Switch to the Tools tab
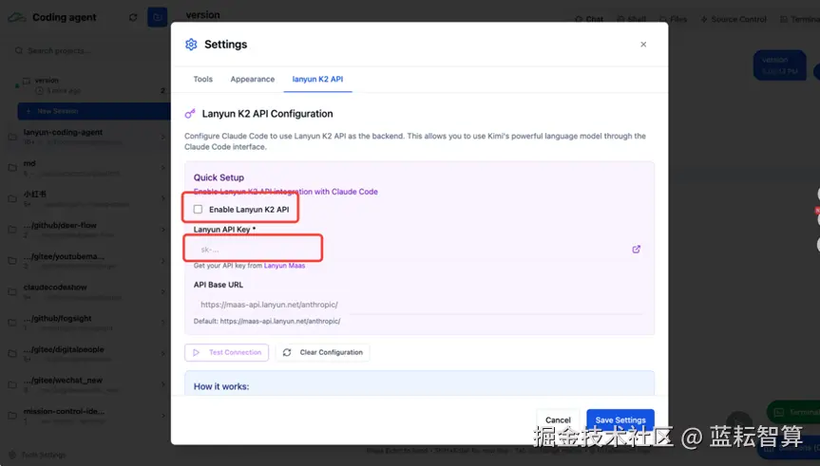The width and height of the screenshot is (820, 466). coord(203,79)
